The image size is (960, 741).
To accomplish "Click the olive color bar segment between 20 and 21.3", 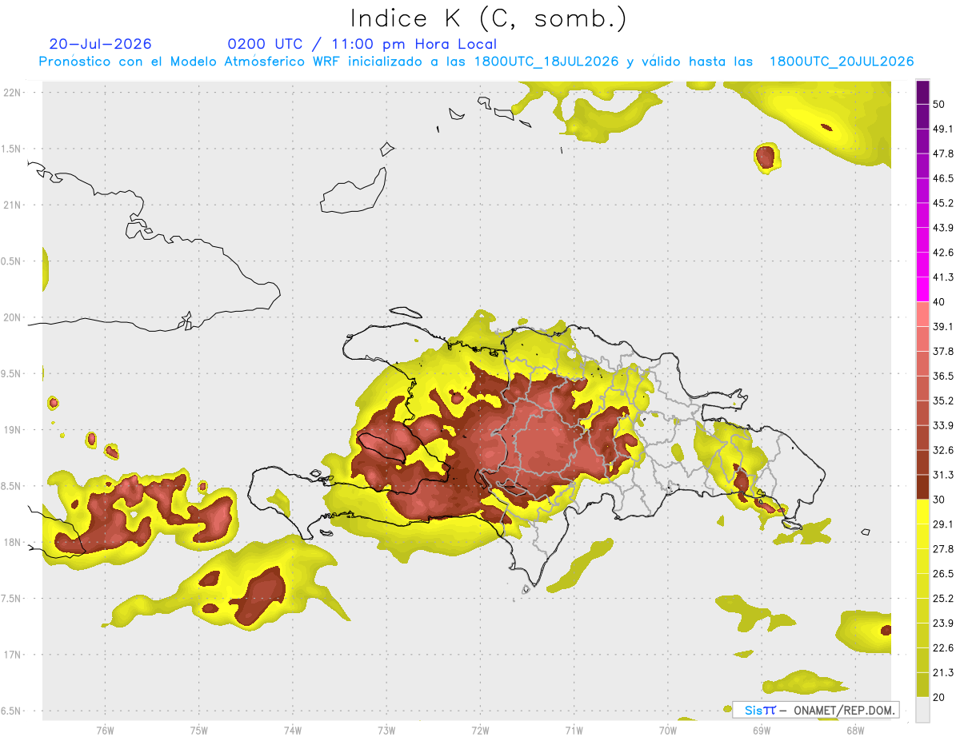I will pyautogui.click(x=922, y=685).
